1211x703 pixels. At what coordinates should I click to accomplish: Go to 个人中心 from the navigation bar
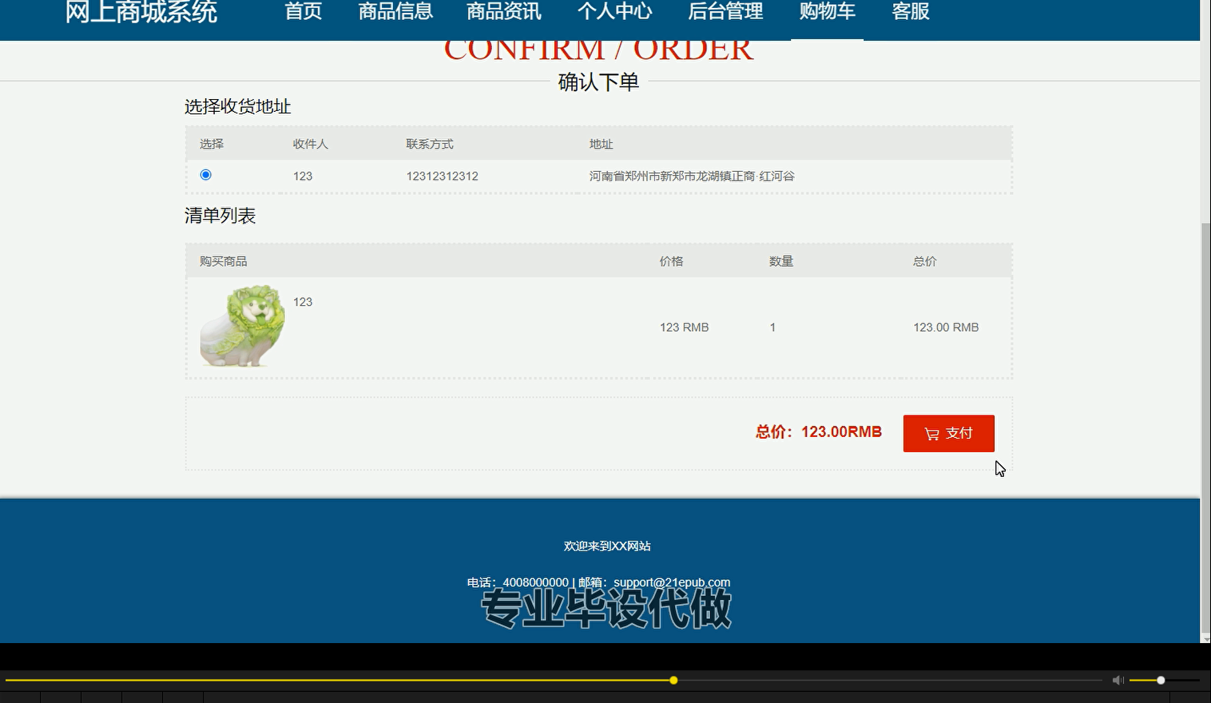click(x=614, y=12)
